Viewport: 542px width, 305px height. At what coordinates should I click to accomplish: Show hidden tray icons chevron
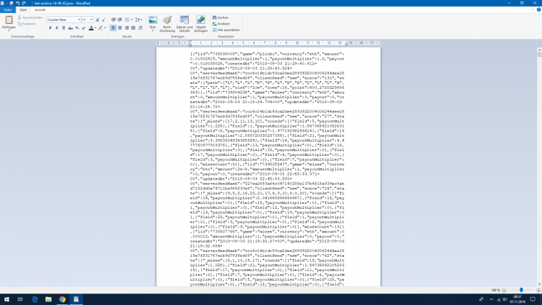pyautogui.click(x=491, y=300)
